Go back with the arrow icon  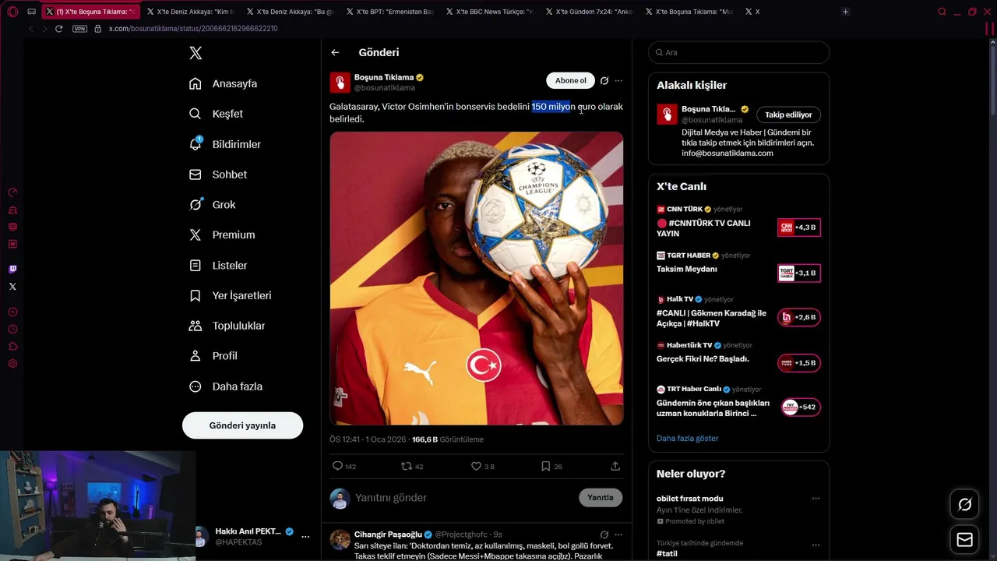(x=335, y=52)
